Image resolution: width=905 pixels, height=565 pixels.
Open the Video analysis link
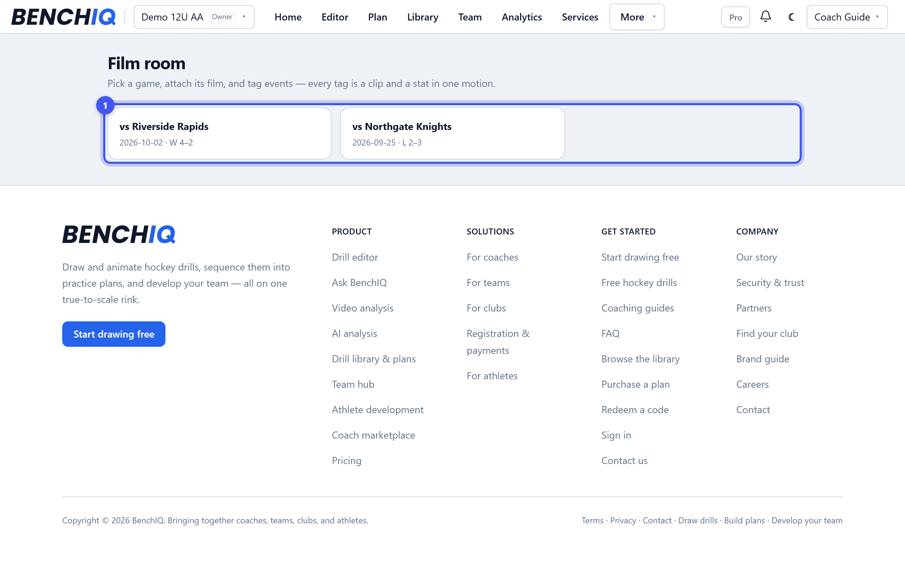click(x=362, y=308)
